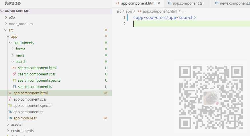Click the opening app-search tag
This screenshot has height=136, width=250.
pyautogui.click(x=148, y=17)
